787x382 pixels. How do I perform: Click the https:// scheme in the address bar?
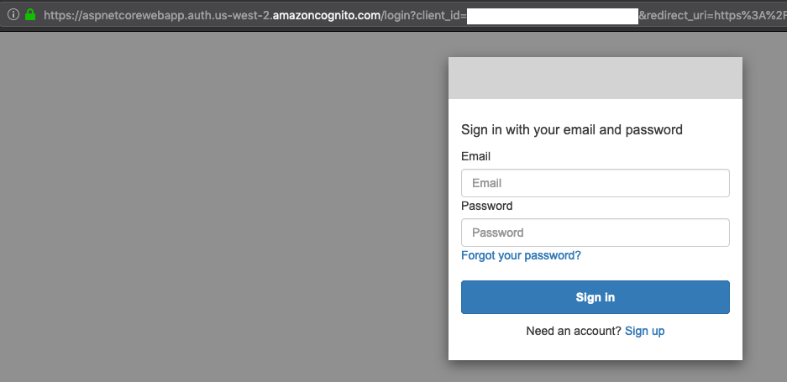63,16
